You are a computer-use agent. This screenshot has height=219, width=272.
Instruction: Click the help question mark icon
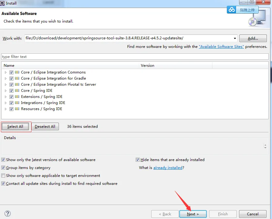(x=8, y=214)
